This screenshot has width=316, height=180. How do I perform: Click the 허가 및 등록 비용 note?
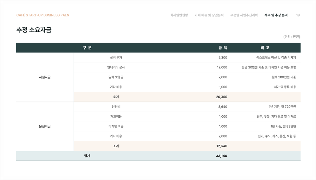(x=285, y=87)
